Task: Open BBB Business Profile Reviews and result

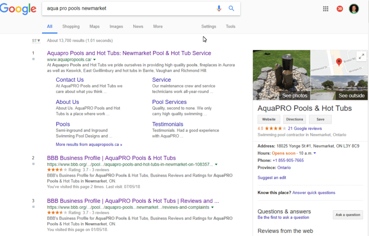Action: pyautogui.click(x=133, y=201)
